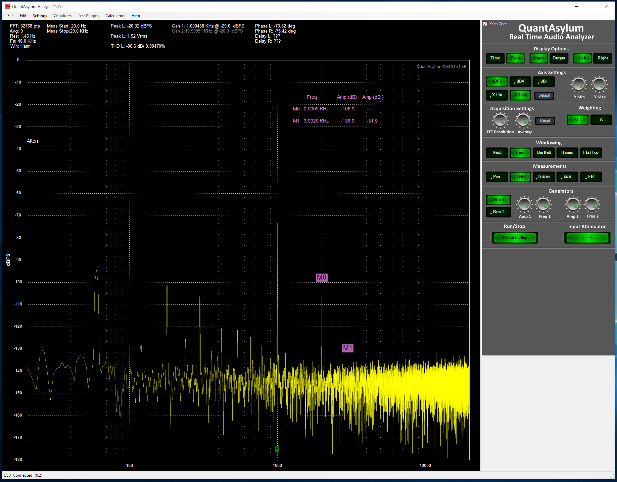The width and height of the screenshot is (617, 482).
Task: Select the Bartlett window
Action: (544, 152)
